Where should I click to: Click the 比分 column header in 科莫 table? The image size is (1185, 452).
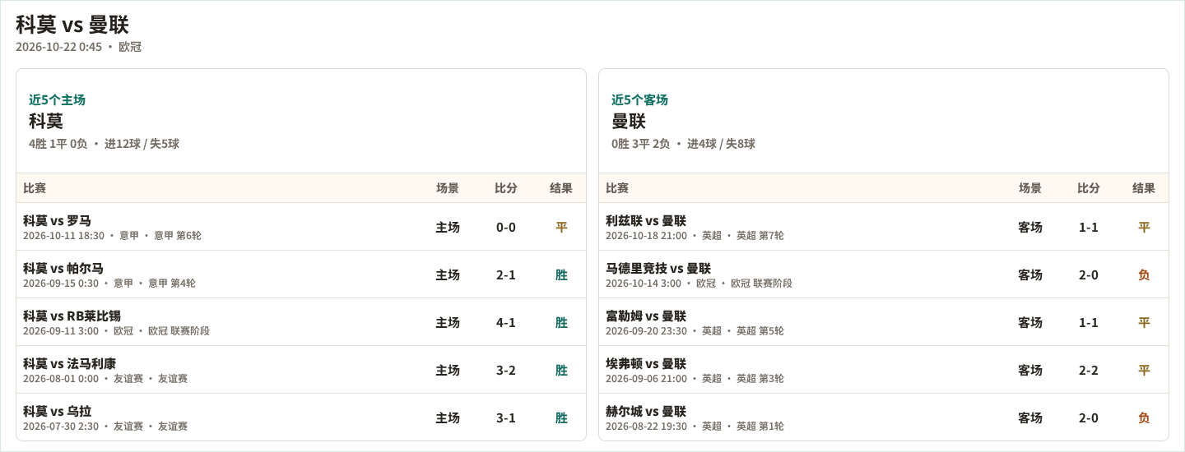506,188
